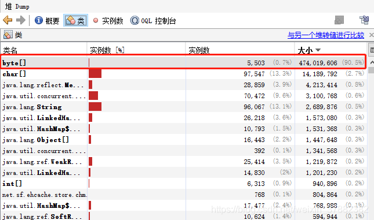
Task: Sort by 实例数 [%] column header
Action: pos(136,50)
